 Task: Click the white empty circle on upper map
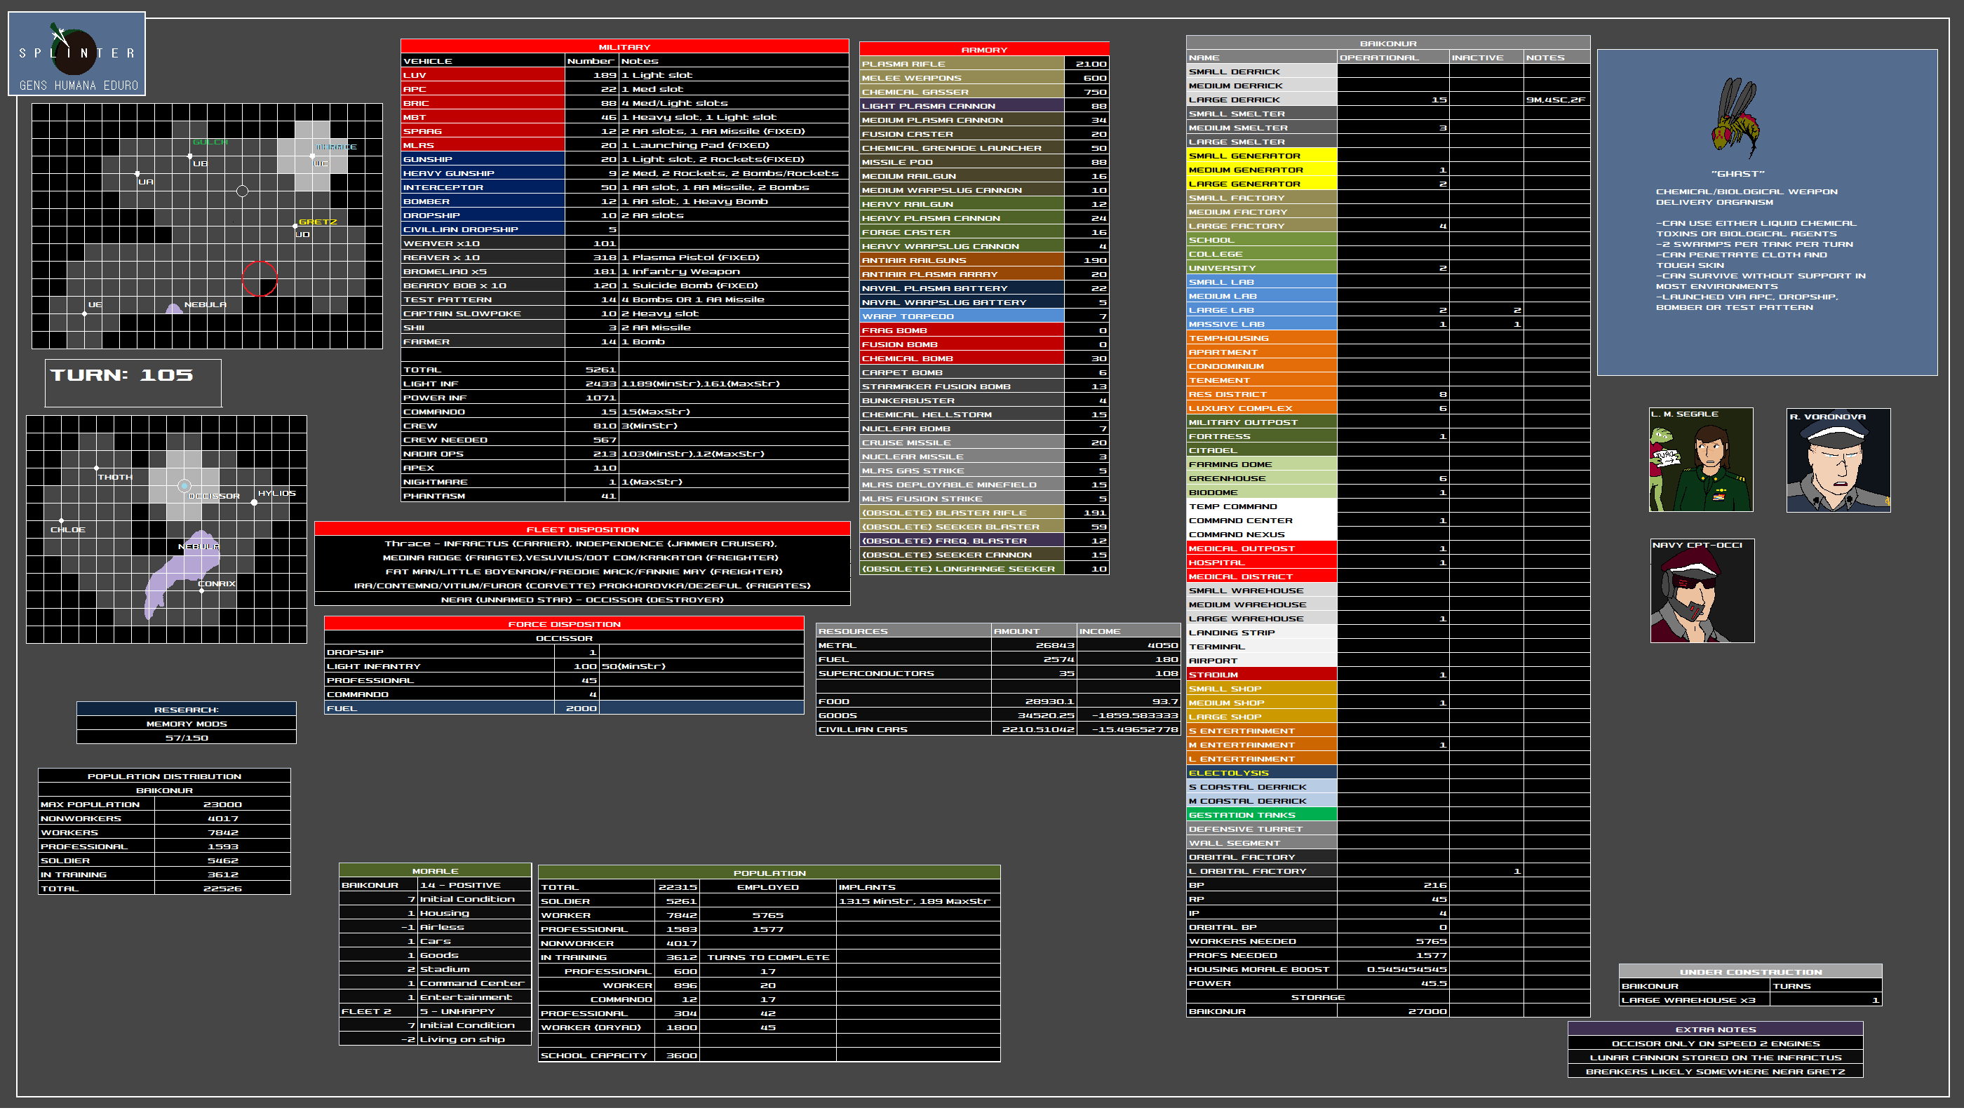coord(242,191)
